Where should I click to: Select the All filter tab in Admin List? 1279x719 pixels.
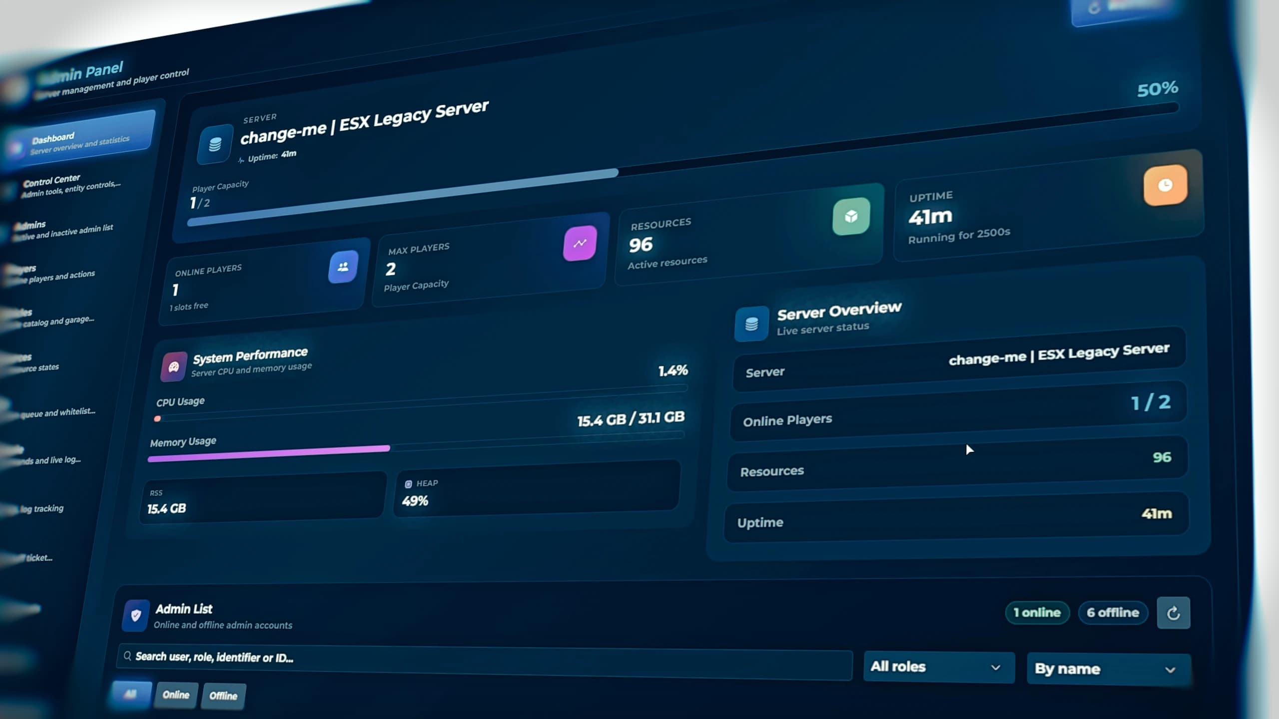(x=130, y=694)
